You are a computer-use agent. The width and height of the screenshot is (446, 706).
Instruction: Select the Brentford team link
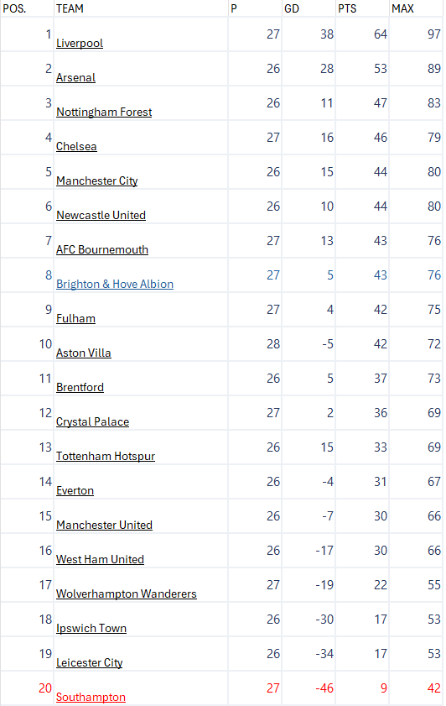tap(80, 388)
